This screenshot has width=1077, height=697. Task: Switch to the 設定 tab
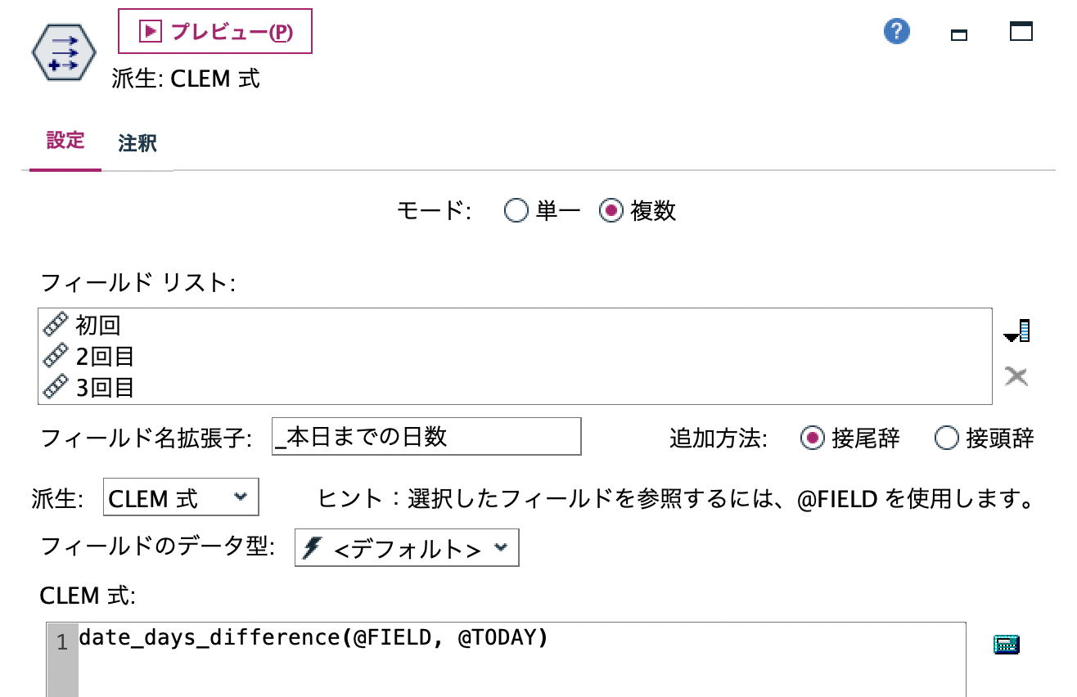(x=65, y=141)
